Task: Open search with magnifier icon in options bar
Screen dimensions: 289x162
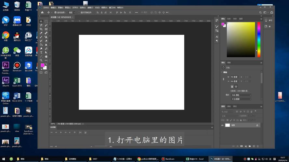Action: [260, 13]
